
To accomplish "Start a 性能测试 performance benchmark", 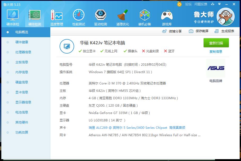I will pyautogui.click(x=78, y=17).
